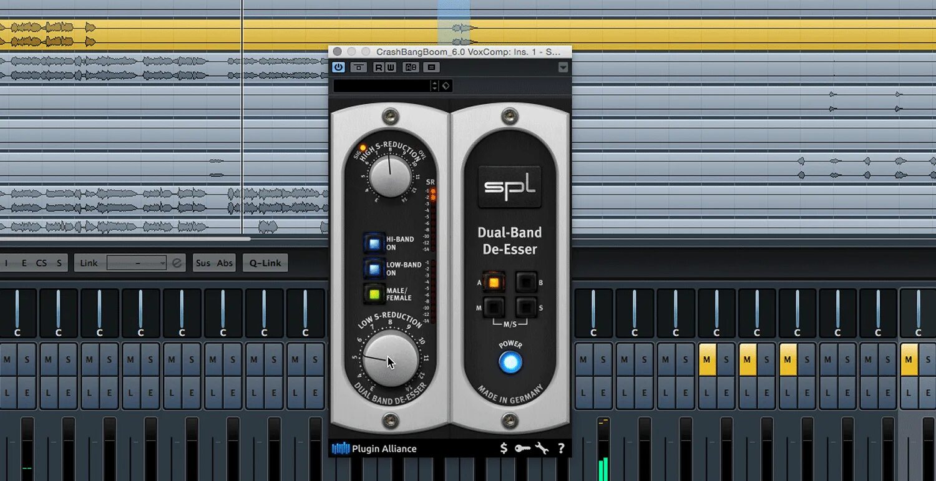Click the Plugin Alliance logo
The image size is (936, 481).
374,449
